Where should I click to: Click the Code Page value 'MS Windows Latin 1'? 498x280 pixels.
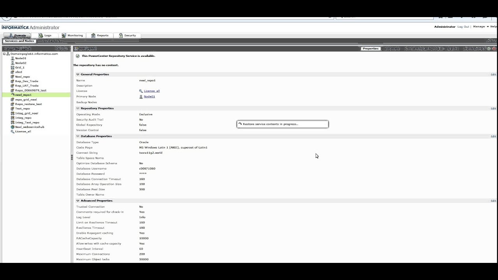pyautogui.click(x=173, y=148)
